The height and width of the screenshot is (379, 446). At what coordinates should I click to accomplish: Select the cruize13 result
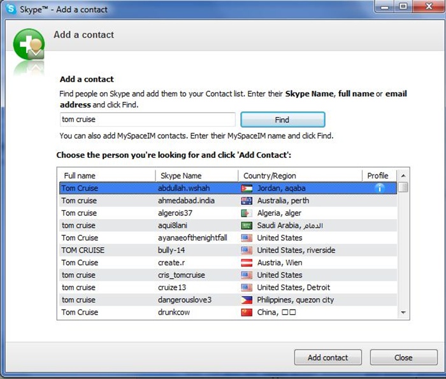[x=228, y=287]
